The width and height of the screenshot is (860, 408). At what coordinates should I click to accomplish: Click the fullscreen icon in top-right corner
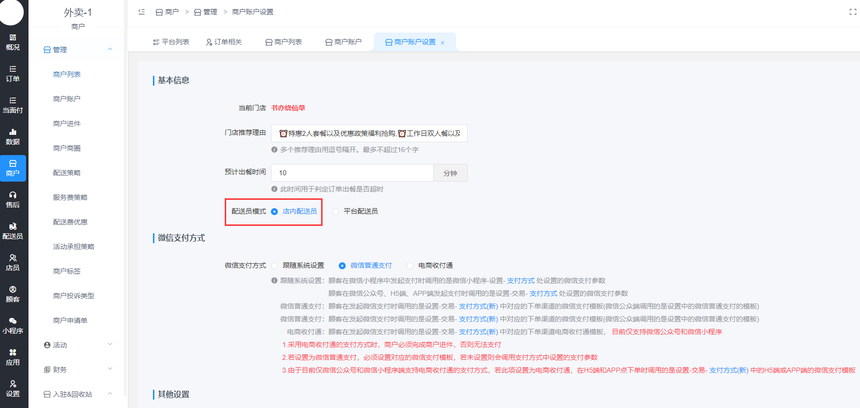click(x=853, y=12)
